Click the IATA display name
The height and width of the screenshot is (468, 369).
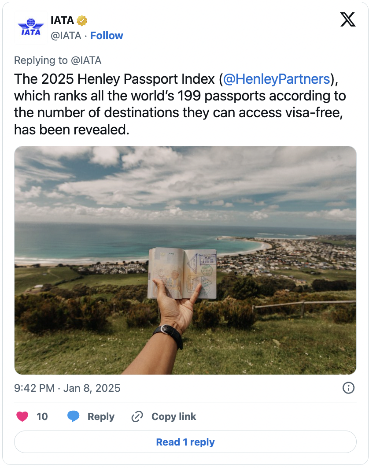(x=62, y=20)
